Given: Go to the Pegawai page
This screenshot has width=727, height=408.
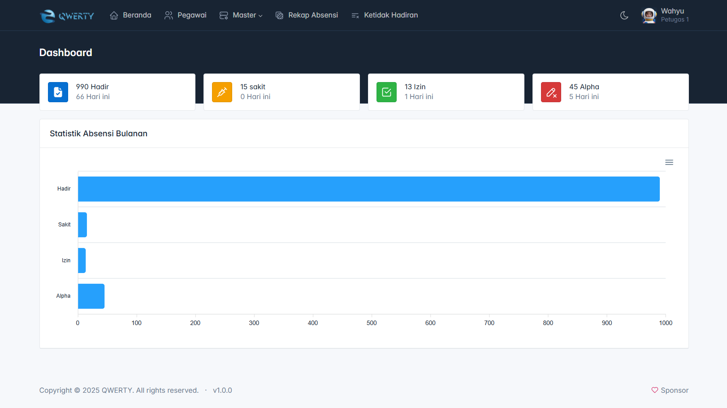Looking at the screenshot, I should (x=185, y=15).
